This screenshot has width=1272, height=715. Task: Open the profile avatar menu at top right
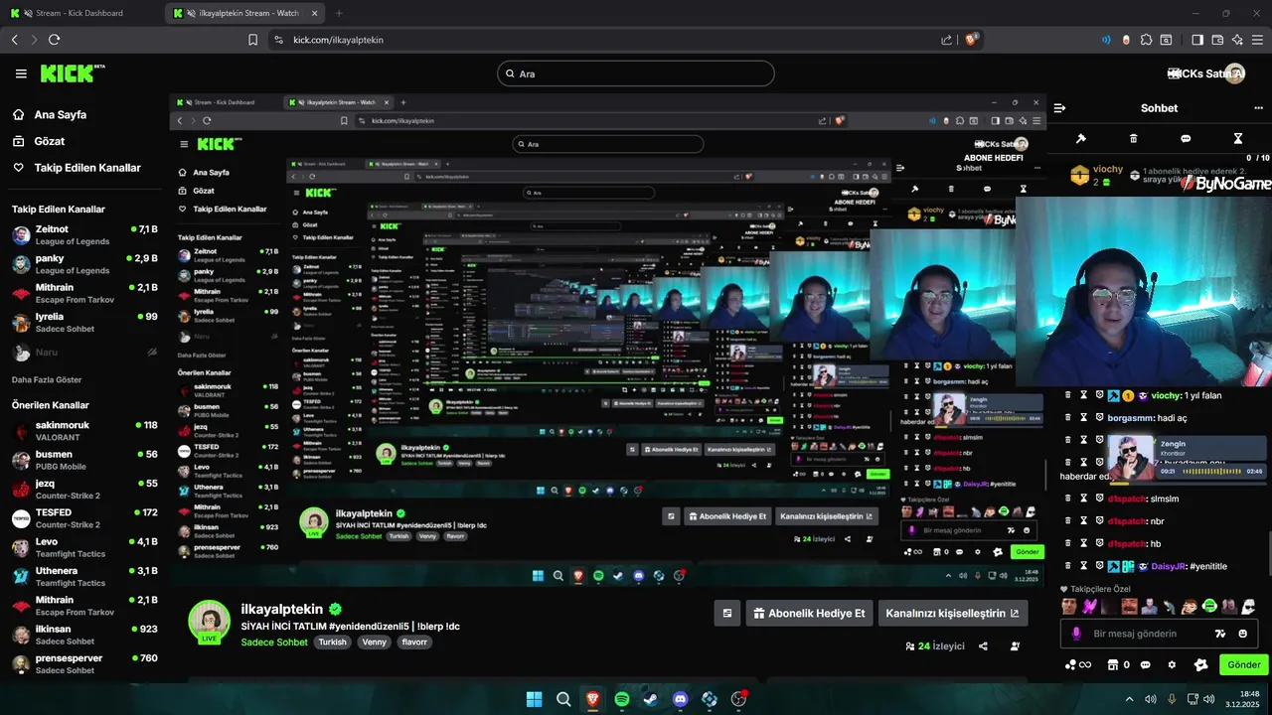click(1234, 73)
